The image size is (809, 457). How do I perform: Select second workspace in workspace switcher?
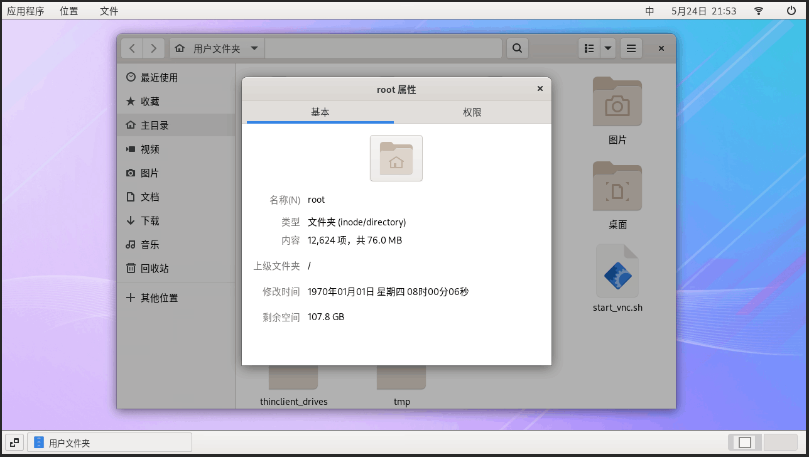(780, 443)
